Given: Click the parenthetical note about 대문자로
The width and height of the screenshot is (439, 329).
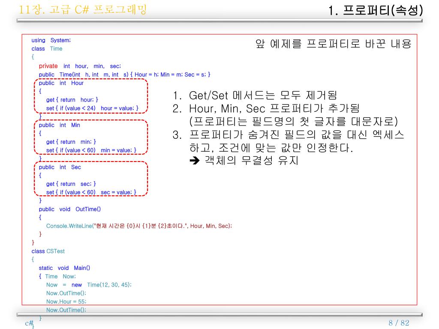Looking at the screenshot, I should [294, 121].
